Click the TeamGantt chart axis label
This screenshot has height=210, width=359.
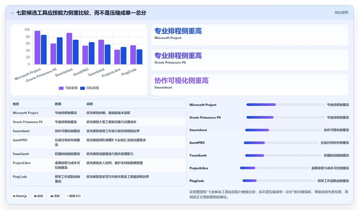(96, 72)
